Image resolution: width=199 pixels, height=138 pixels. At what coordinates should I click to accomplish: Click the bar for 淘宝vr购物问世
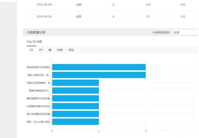(99, 75)
